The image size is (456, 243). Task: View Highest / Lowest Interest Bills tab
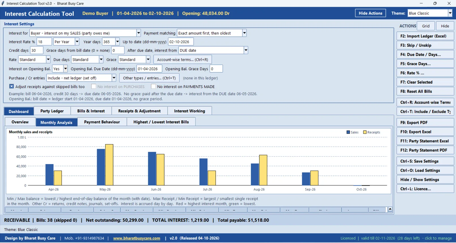tap(161, 122)
